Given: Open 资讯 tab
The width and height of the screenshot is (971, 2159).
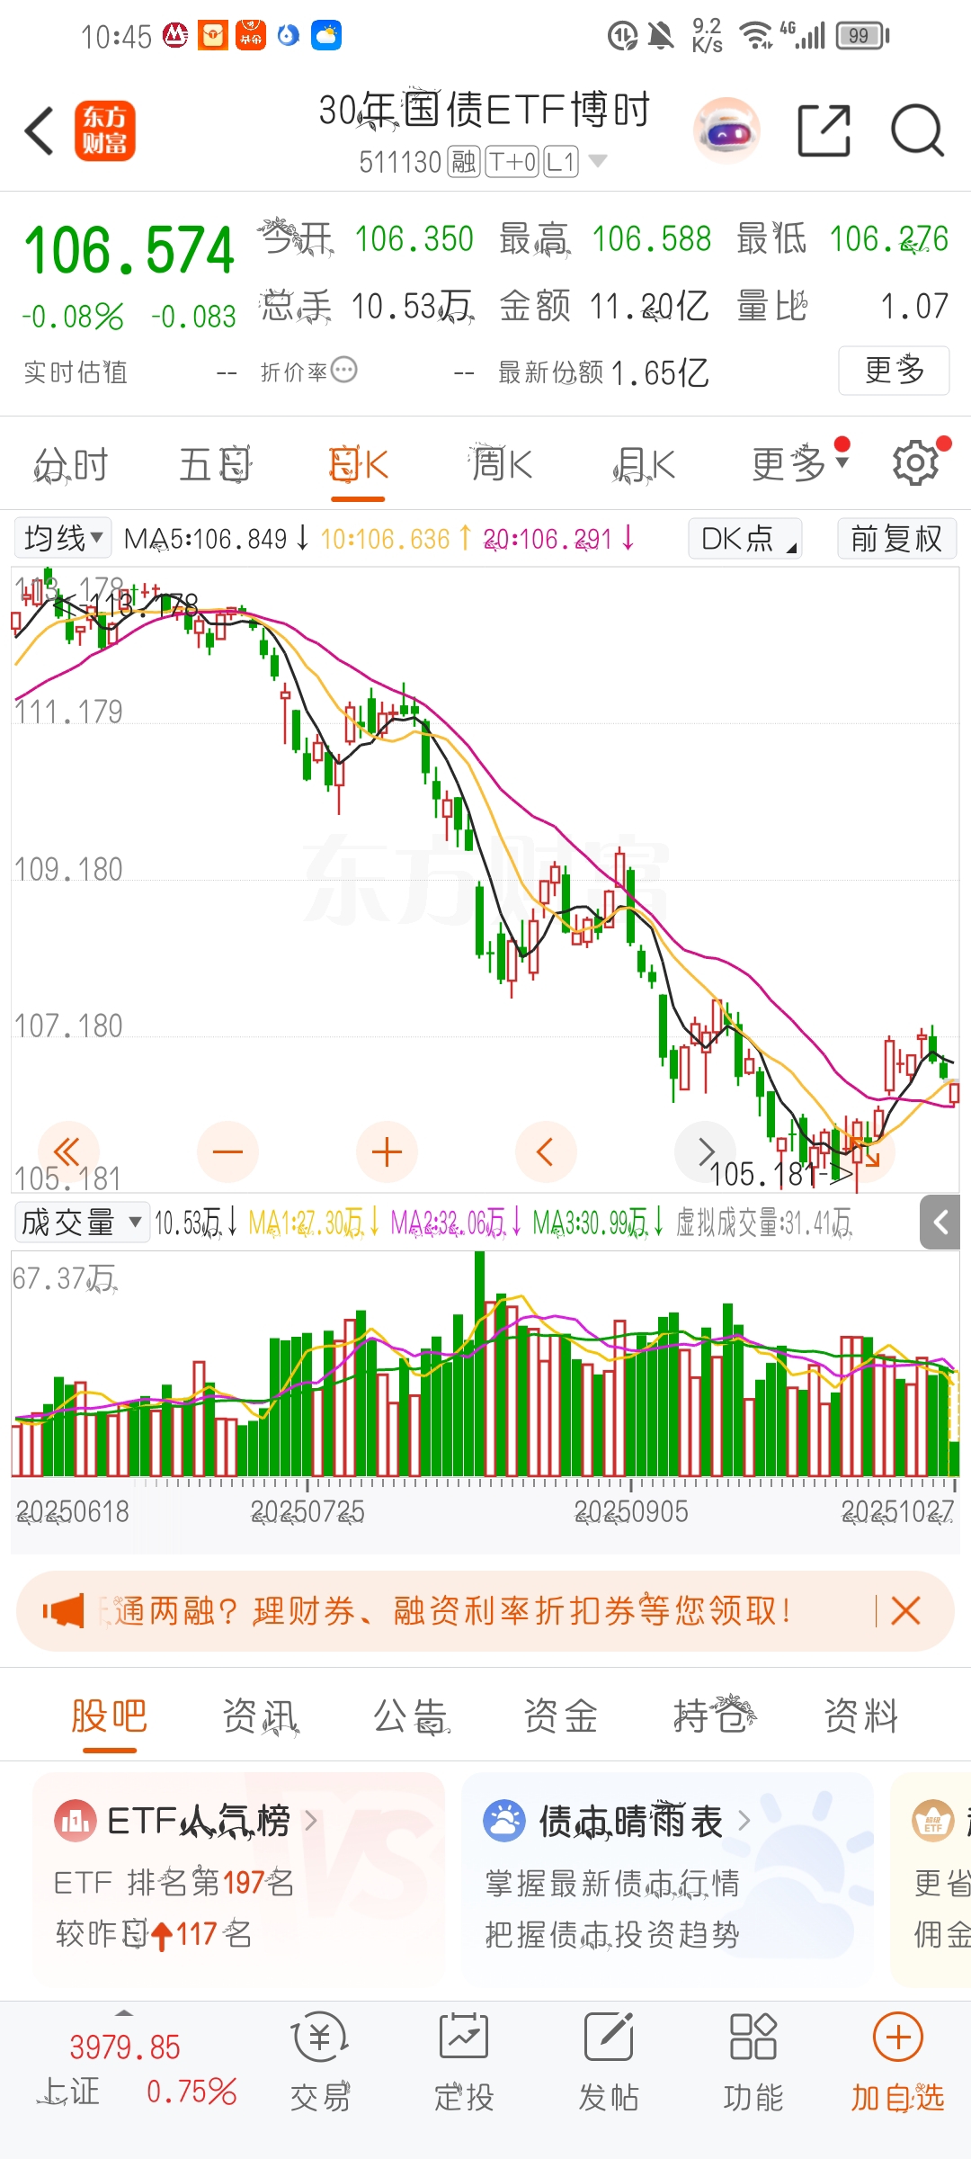Looking at the screenshot, I should 260,1716.
